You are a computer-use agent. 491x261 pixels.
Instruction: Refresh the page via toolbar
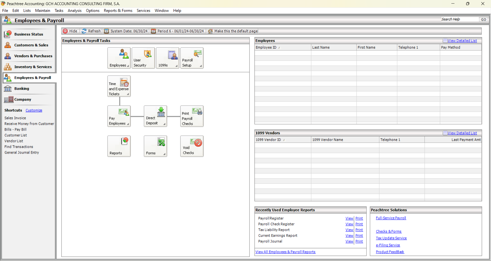[x=91, y=31]
